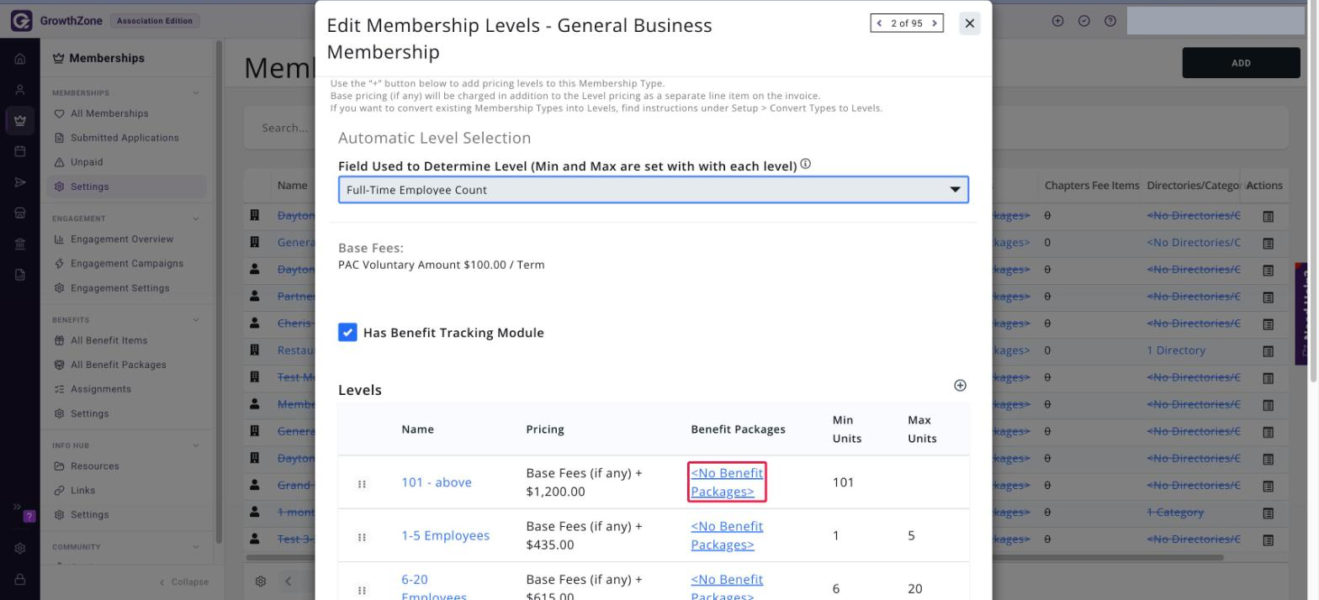Image resolution: width=1319 pixels, height=600 pixels.
Task: Uncheck Has Benefit Tracking Module
Action: (x=347, y=333)
